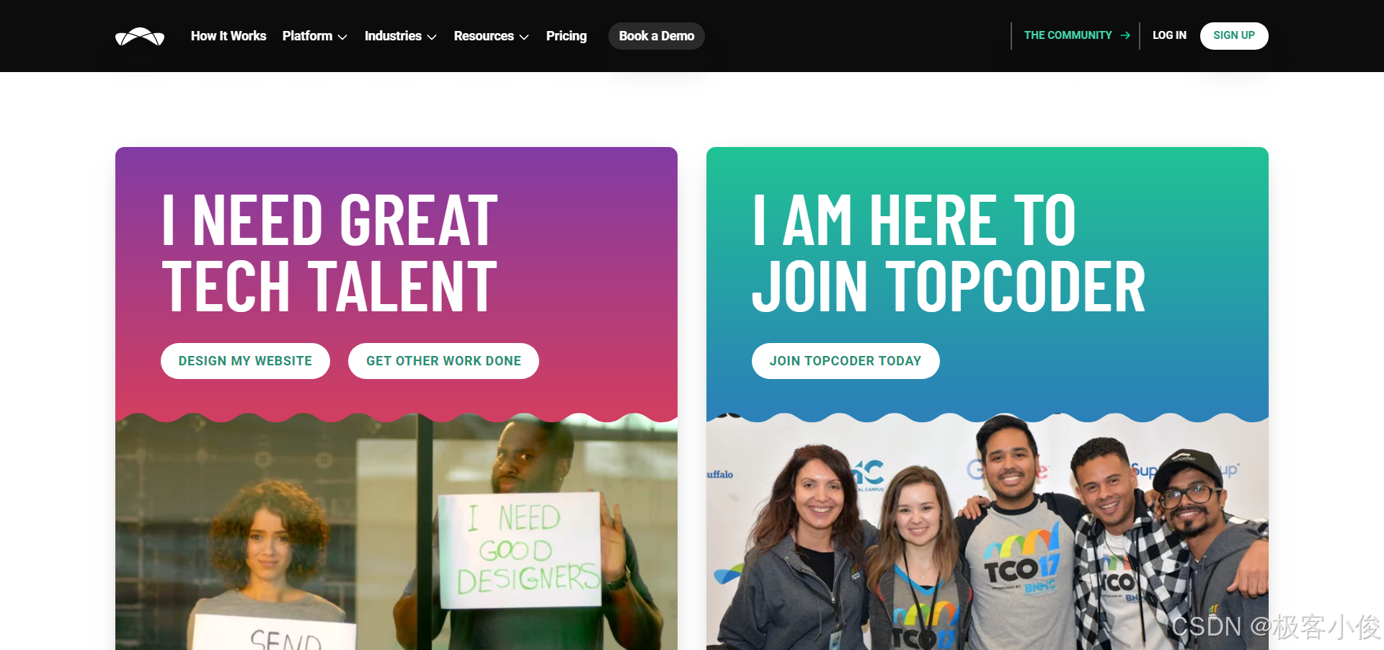Click the I Need Good Designers sign photo
Viewport: 1384px width, 650px height.
(396, 532)
